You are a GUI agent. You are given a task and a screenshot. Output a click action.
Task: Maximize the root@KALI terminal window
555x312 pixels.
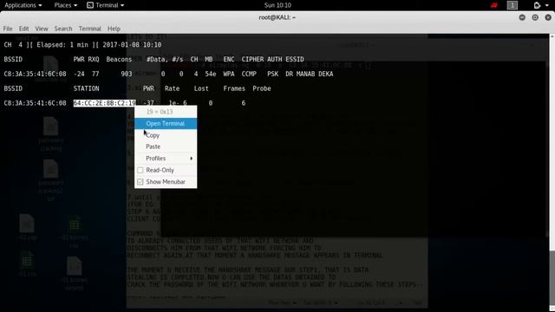coord(535,17)
